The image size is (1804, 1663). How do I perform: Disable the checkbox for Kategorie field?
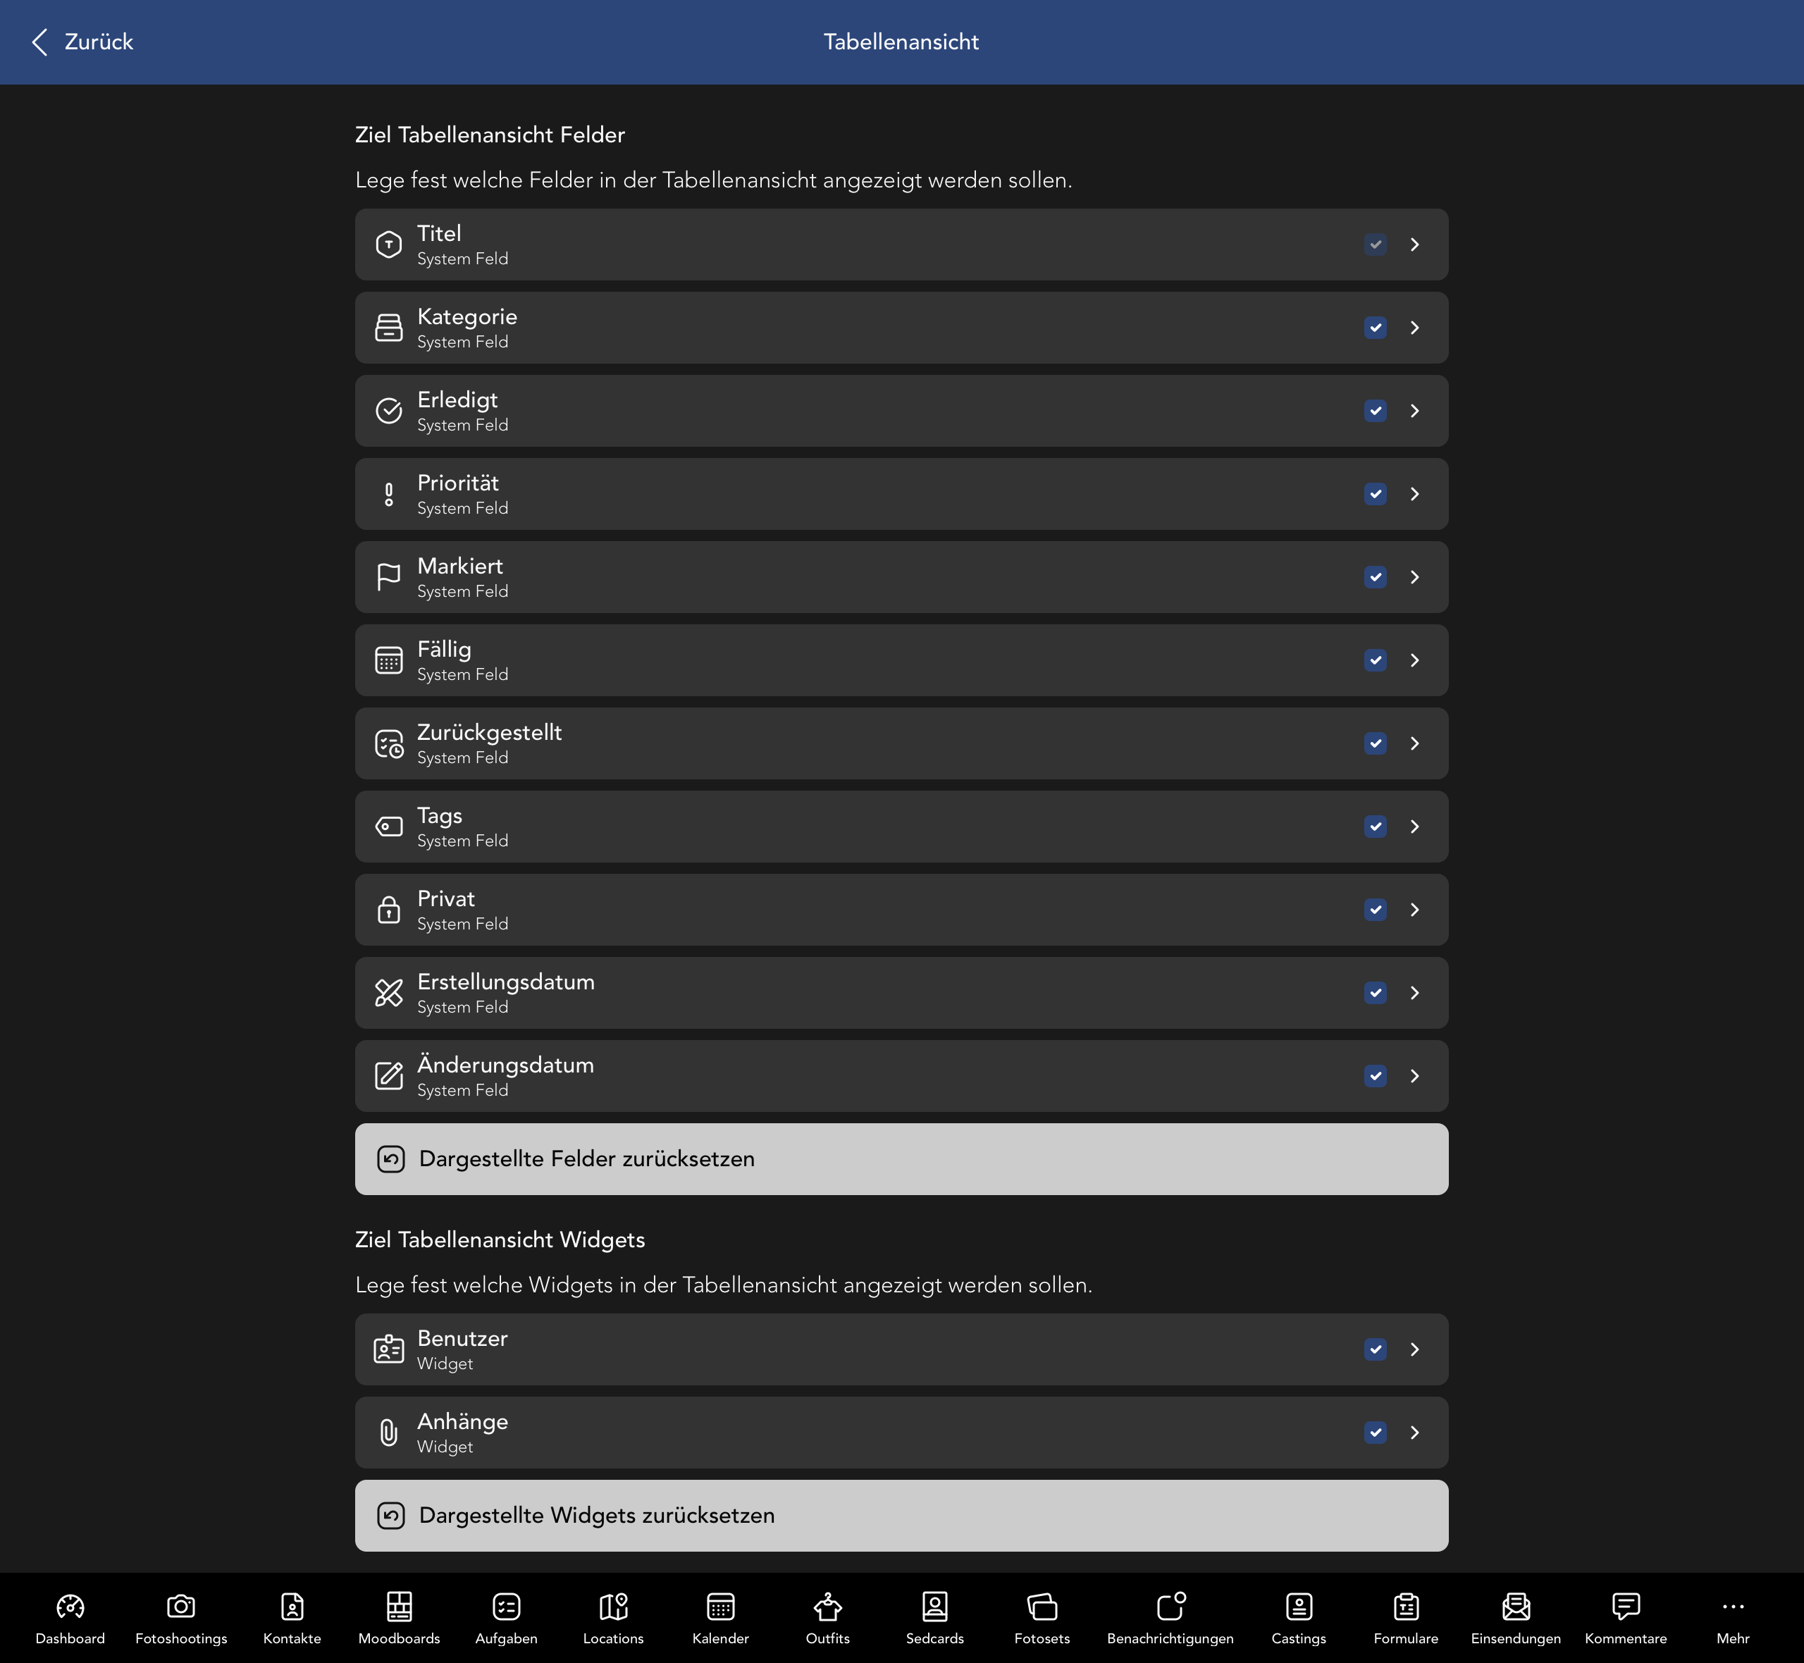(x=1375, y=327)
